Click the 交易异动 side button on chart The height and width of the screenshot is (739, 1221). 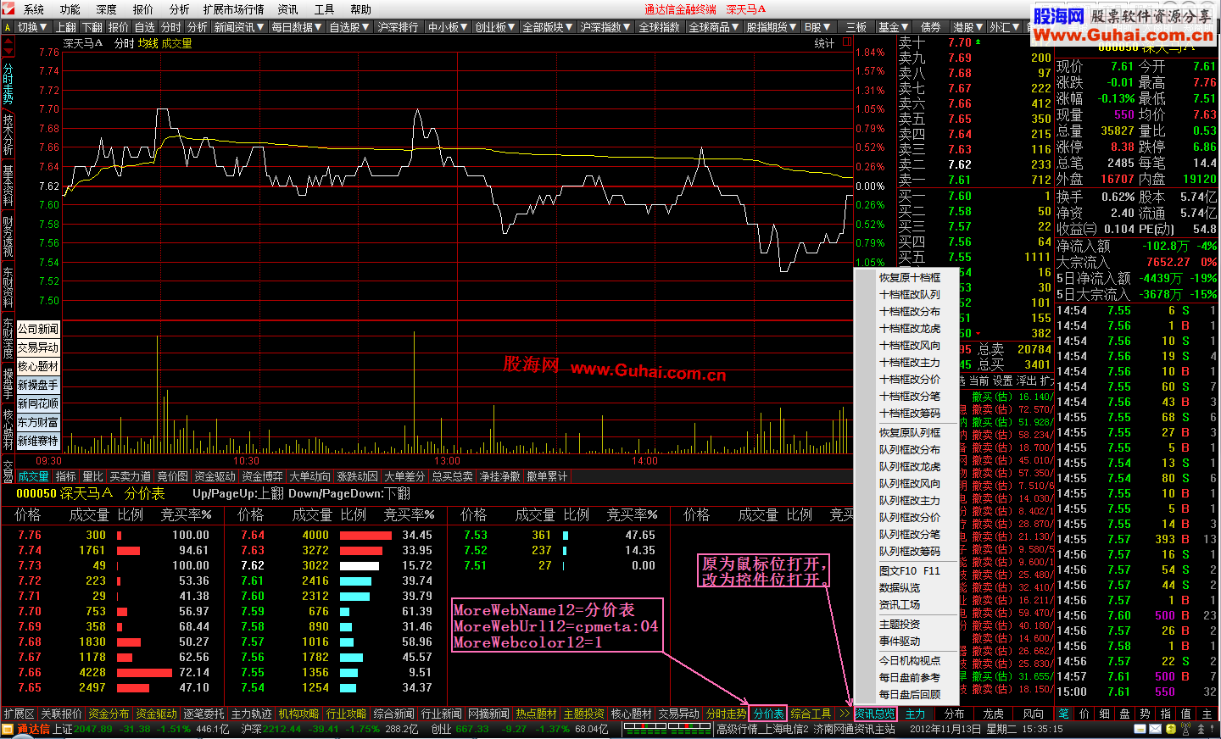pyautogui.click(x=38, y=347)
